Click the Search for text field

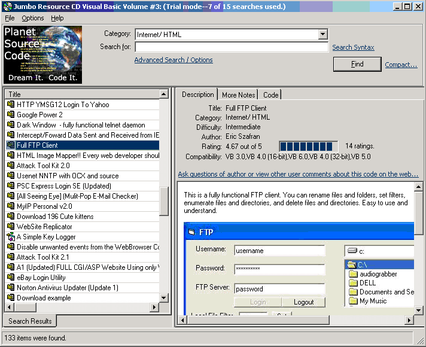point(232,47)
